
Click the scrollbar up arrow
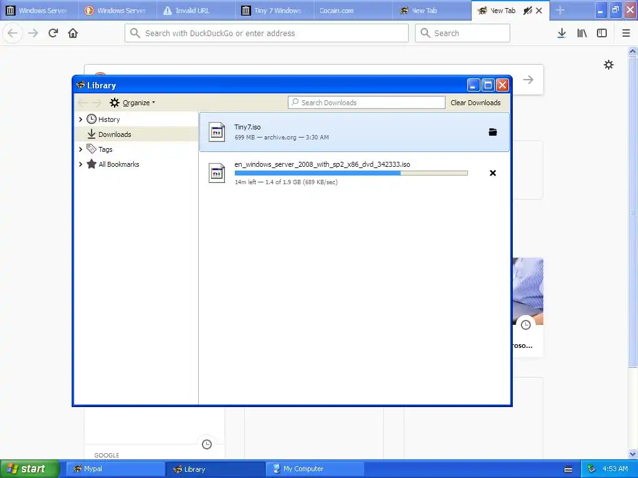coord(632,51)
